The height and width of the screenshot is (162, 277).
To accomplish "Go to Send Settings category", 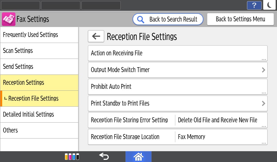I will (39, 67).
